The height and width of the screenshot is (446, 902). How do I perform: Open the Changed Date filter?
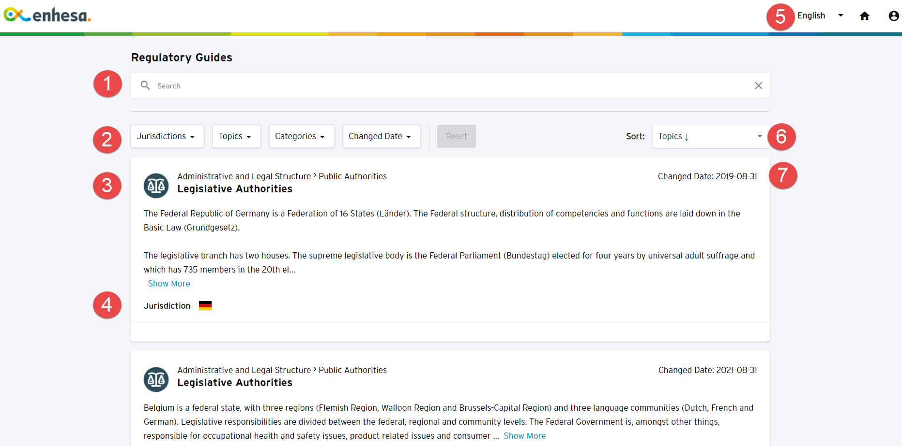click(x=382, y=136)
